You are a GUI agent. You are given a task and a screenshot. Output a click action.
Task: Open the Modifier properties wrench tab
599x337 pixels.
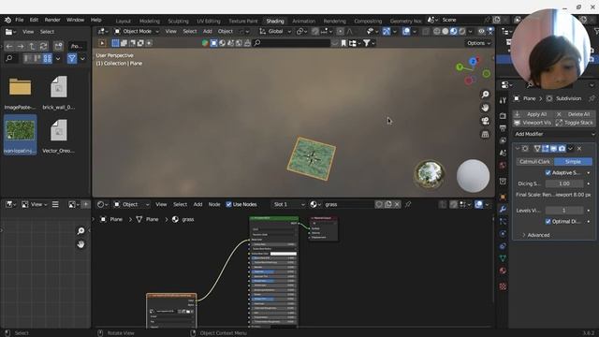503,209
